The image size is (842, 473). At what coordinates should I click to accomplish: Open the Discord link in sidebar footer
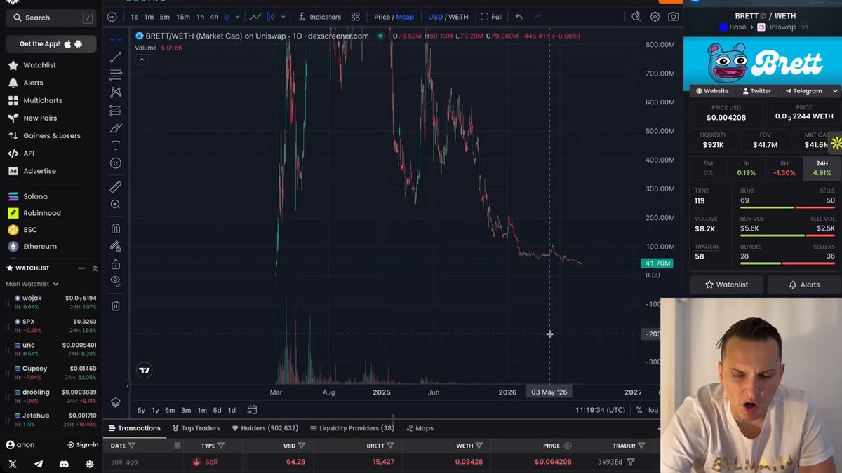click(x=64, y=464)
